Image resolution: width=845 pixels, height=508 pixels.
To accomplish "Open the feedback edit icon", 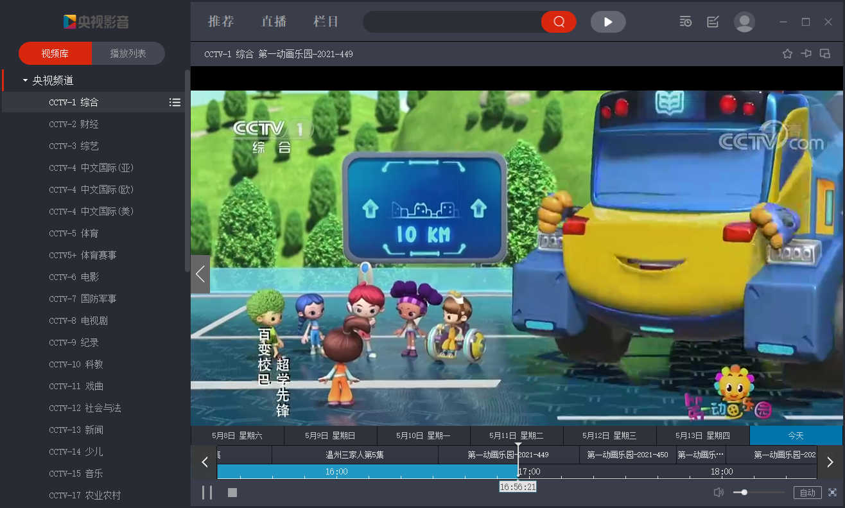I will (713, 22).
